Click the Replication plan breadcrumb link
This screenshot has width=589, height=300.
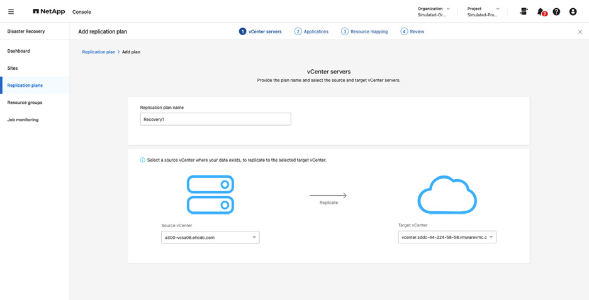[98, 52]
